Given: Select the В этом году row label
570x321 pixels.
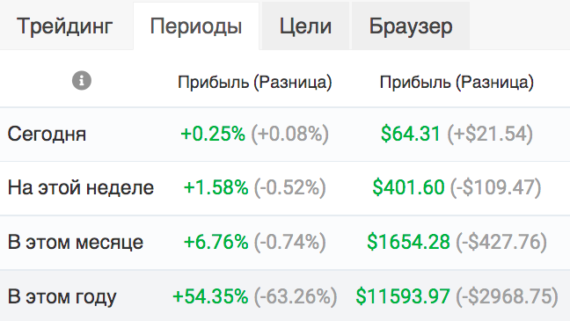Looking at the screenshot, I should tap(62, 296).
